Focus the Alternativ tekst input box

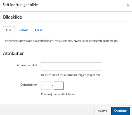72,66
